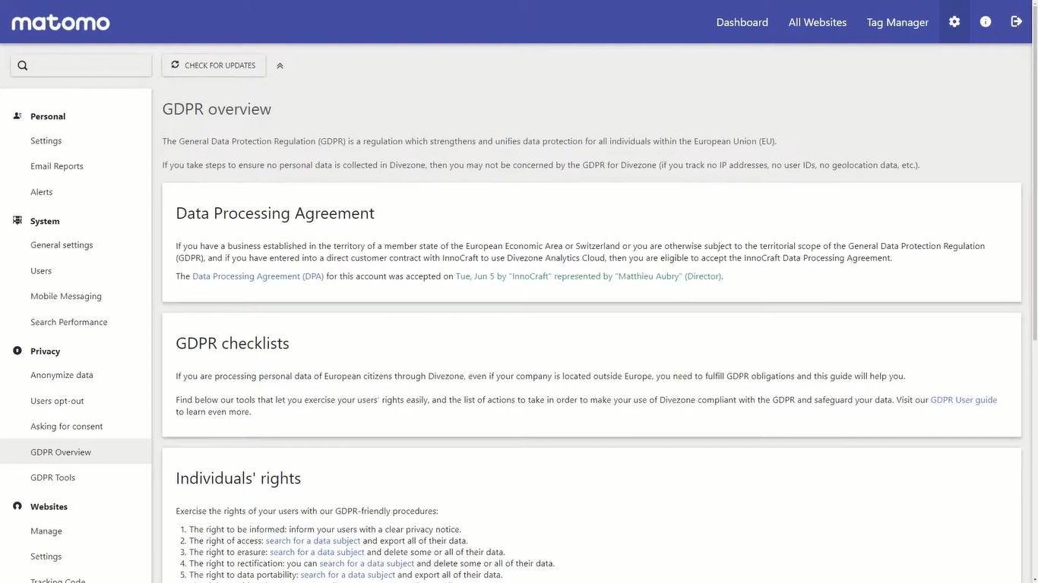Collapse the admin menu with the chevron
Viewport: 1038px width, 583px height.
coord(280,65)
